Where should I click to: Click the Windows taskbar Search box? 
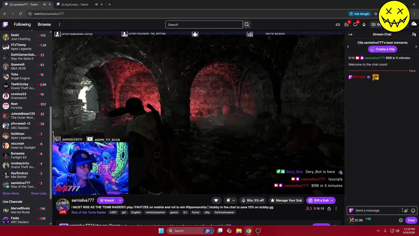click(x=191, y=231)
